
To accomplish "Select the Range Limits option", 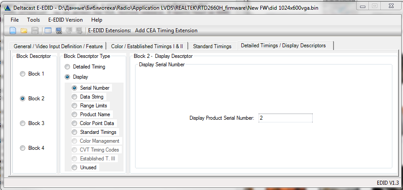I will click(74, 106).
